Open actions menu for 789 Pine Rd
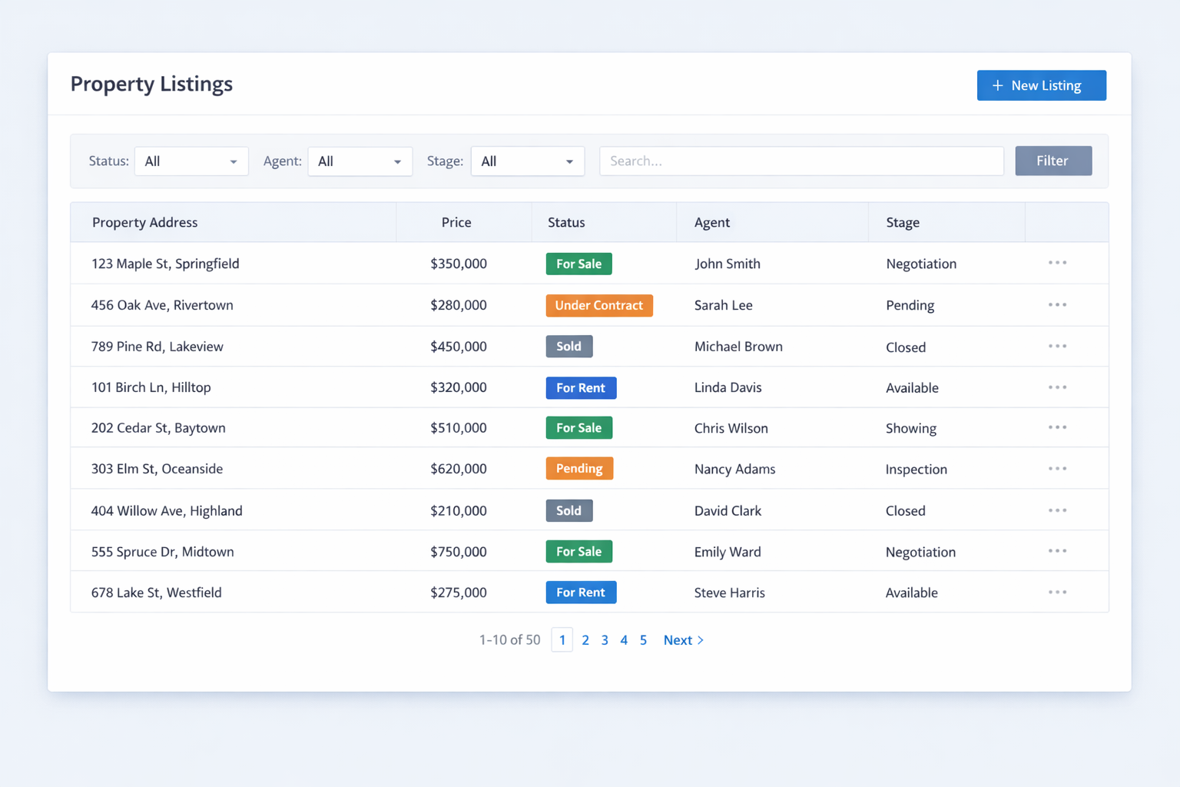 [x=1057, y=346]
